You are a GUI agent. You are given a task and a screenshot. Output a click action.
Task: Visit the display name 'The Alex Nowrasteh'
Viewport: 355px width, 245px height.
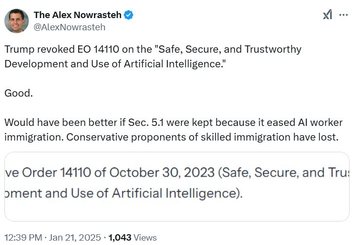click(78, 15)
